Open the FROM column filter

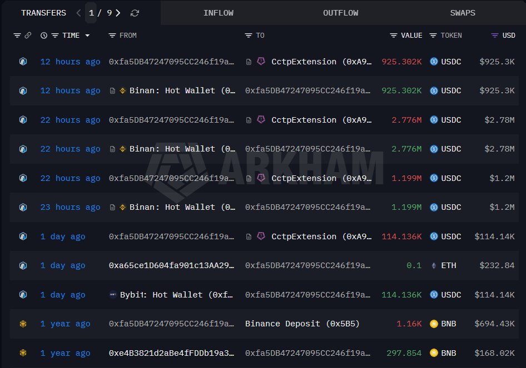pos(112,36)
